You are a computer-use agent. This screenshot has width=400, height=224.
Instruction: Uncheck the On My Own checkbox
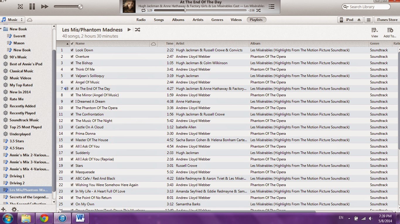72,204
